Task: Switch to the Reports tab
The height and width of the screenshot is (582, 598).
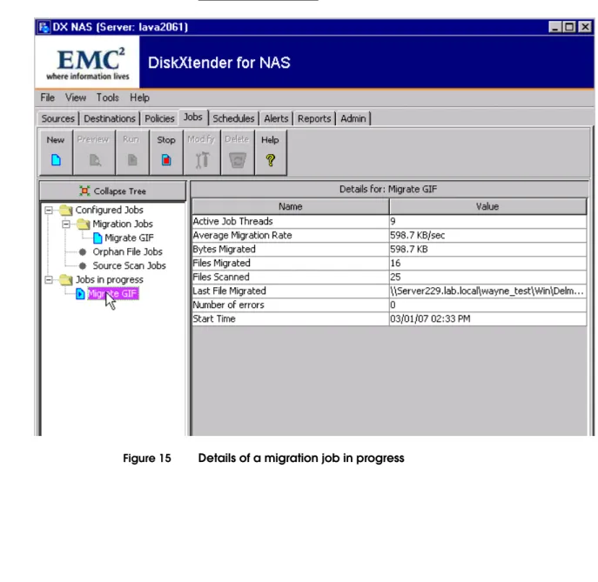Action: [314, 118]
